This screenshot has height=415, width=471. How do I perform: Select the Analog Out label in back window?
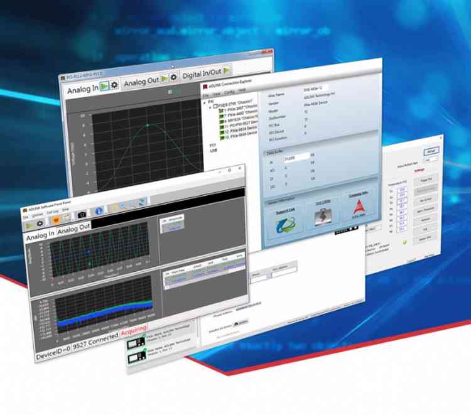pyautogui.click(x=141, y=82)
